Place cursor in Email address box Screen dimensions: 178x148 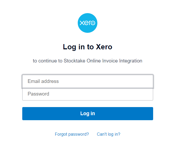click(x=87, y=81)
